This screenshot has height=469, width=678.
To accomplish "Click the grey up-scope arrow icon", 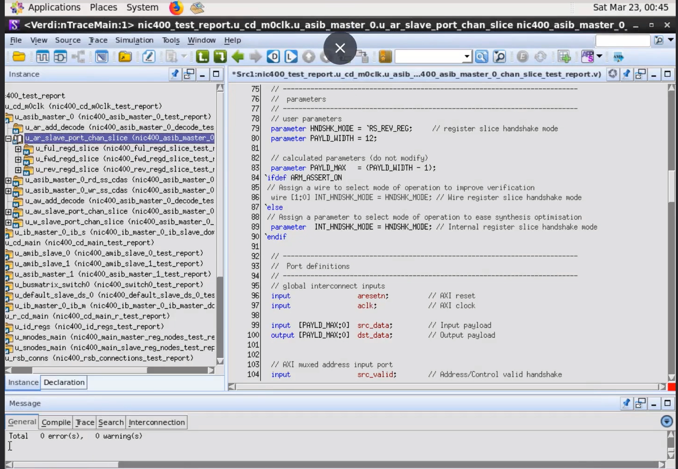I will [309, 57].
